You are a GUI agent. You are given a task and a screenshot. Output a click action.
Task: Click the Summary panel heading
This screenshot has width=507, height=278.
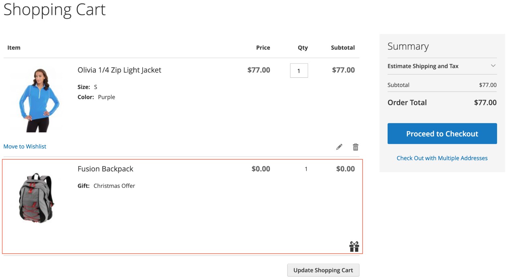coord(408,46)
